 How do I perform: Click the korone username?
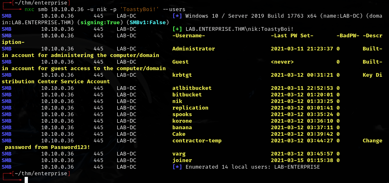click(182, 121)
